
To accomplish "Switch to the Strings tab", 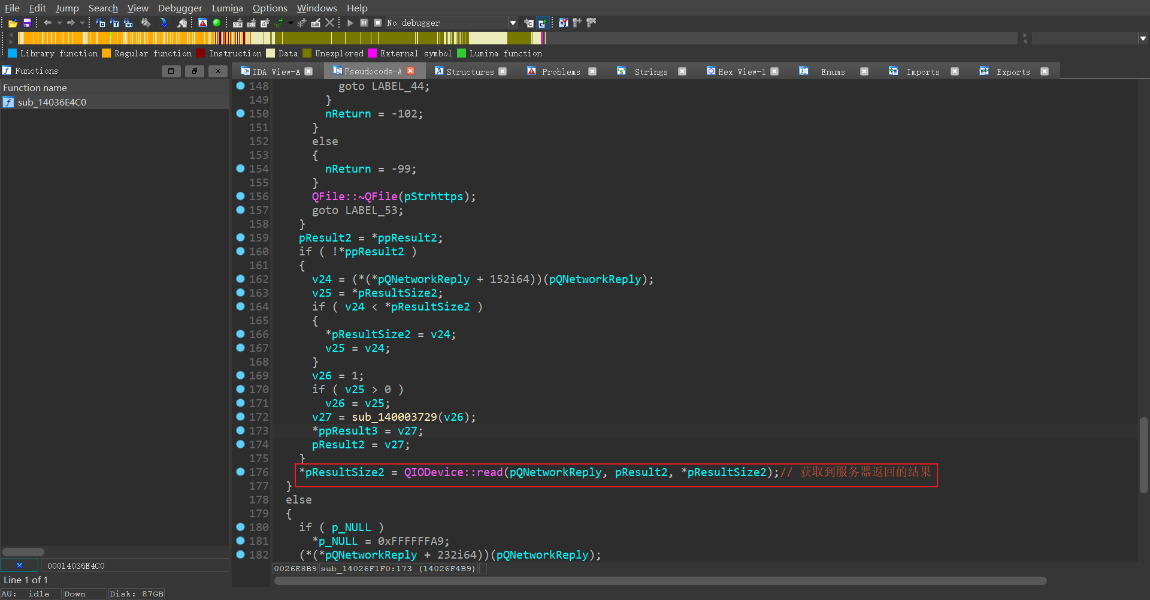I will (x=650, y=71).
